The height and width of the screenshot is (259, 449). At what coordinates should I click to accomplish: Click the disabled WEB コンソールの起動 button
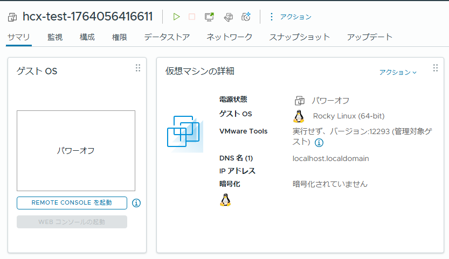(72, 222)
